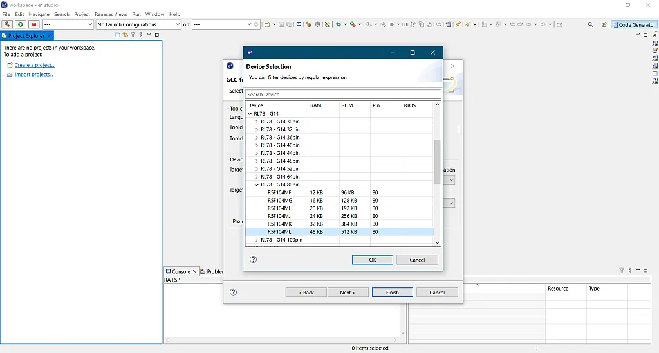Maximize the bottom right panel
Viewport: 659px width, 353px height.
click(645, 271)
